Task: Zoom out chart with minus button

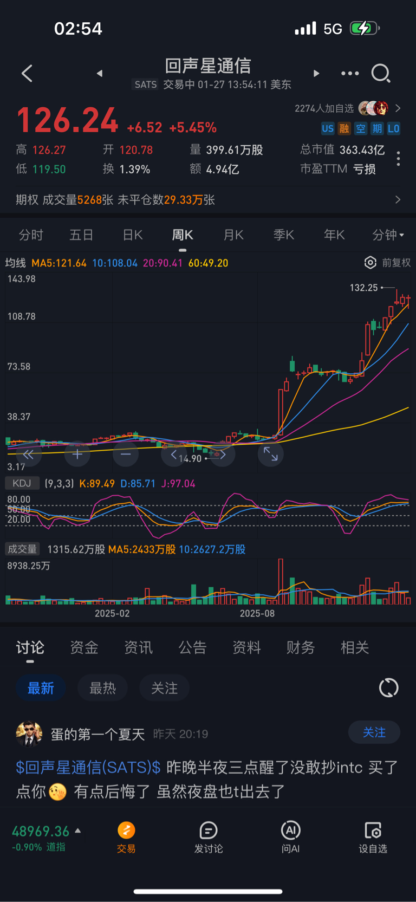Action: tap(126, 455)
